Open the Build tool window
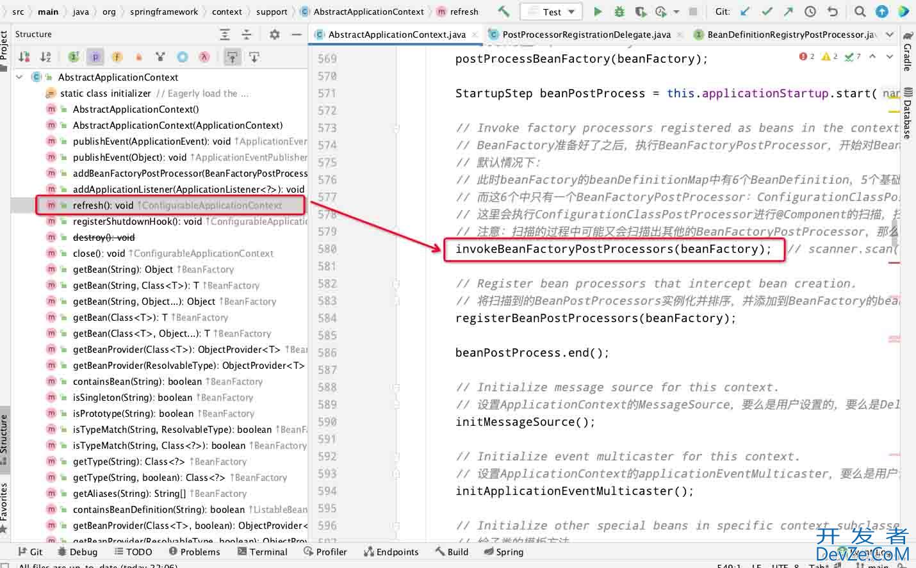 point(452,551)
